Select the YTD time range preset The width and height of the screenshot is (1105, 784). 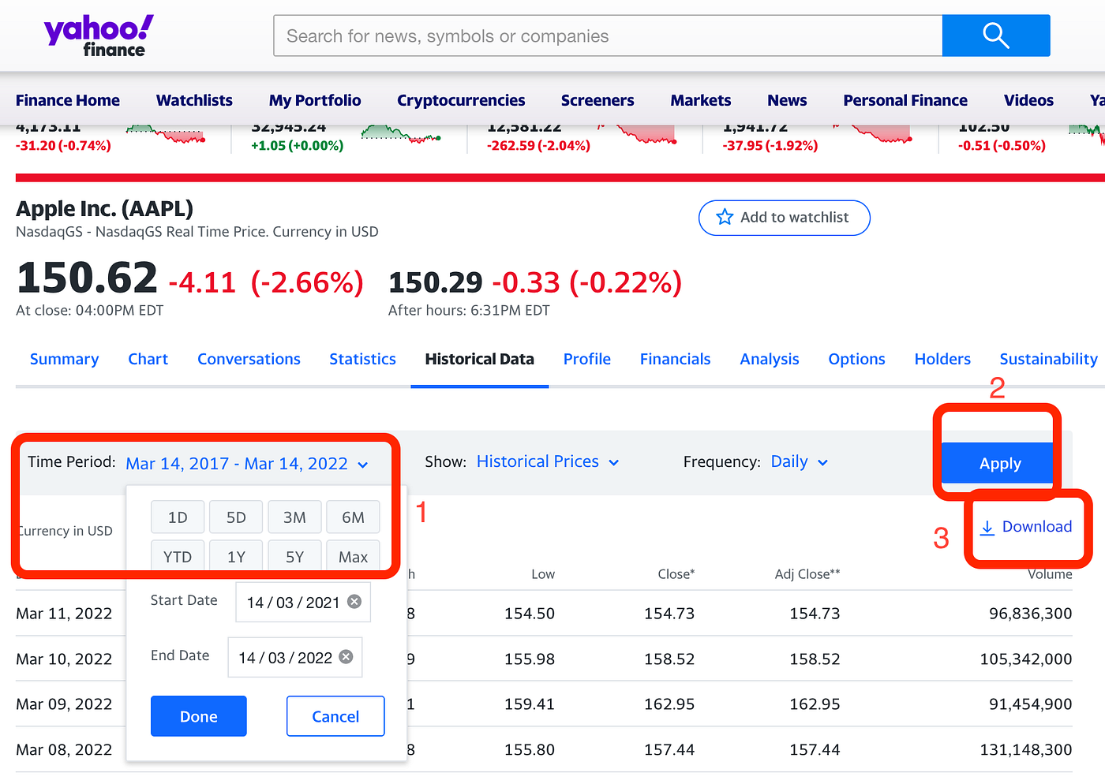tap(178, 557)
